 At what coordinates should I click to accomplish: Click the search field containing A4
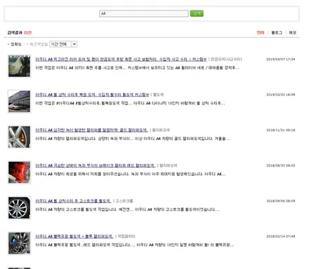144,13
